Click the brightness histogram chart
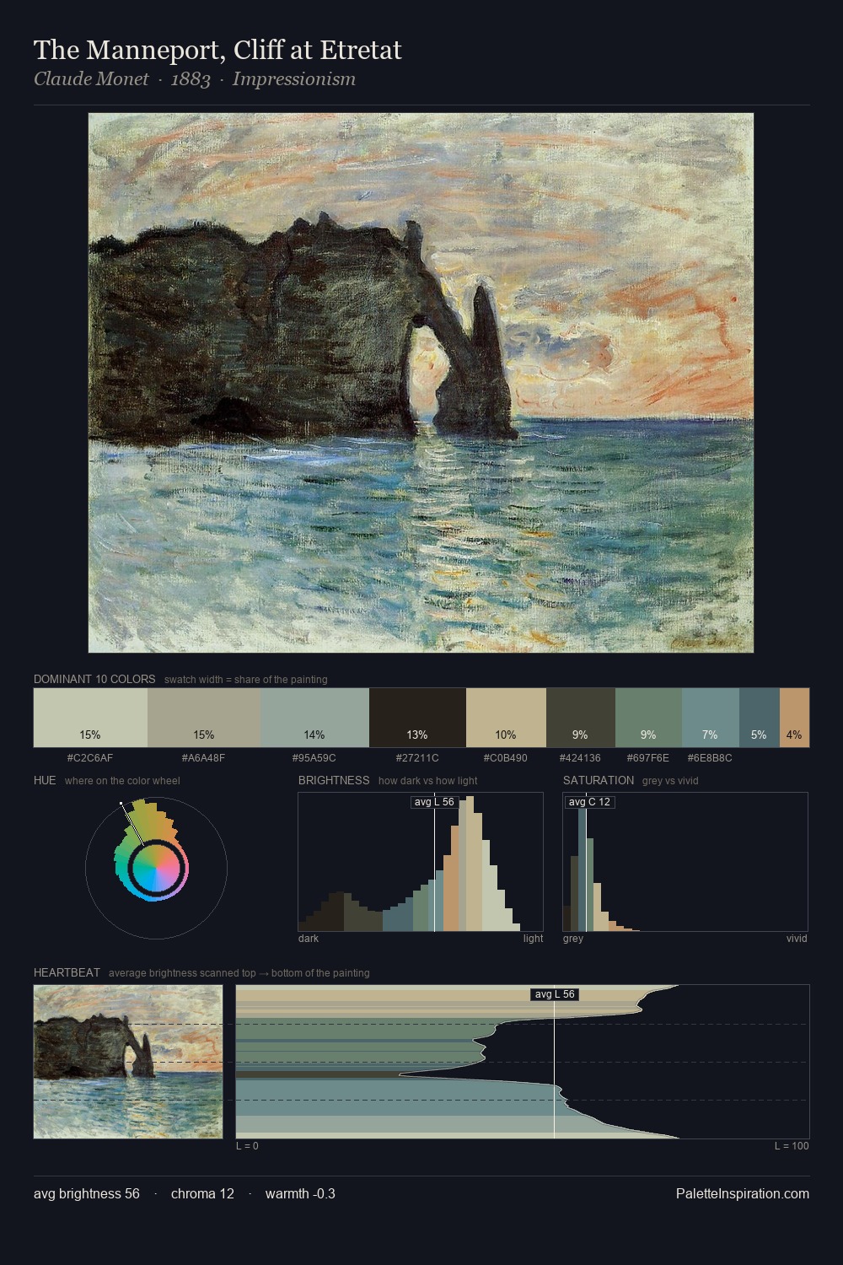 pyautogui.click(x=421, y=862)
